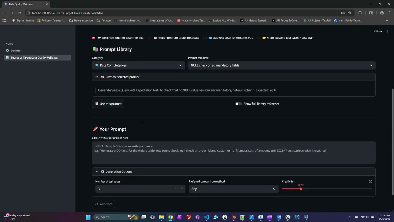Viewport: 394px width, 222px height.
Task: Collapse the Preview selected prompt expander
Action: click(x=234, y=77)
